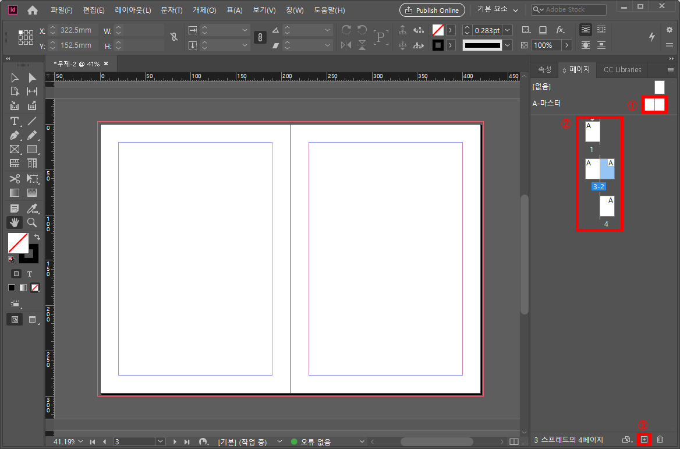
Task: Select the Pen tool
Action: click(x=15, y=135)
